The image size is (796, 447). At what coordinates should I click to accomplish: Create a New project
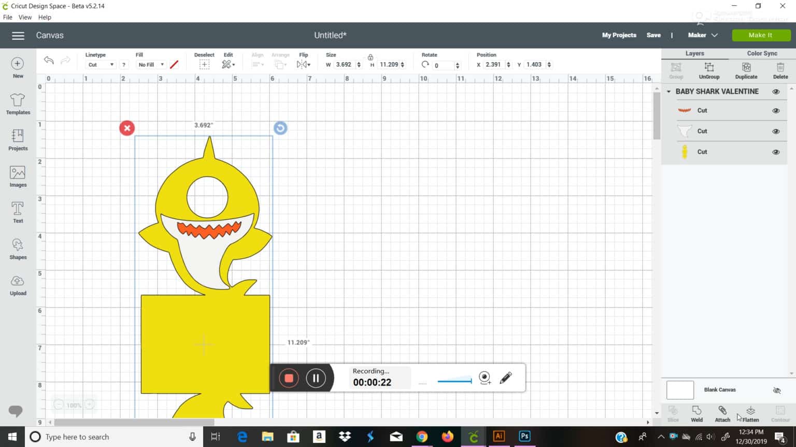18,68
